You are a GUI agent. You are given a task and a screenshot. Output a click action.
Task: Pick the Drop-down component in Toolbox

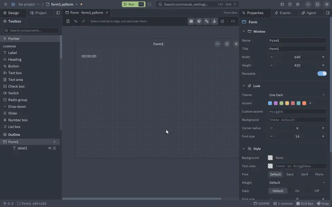[30, 107]
